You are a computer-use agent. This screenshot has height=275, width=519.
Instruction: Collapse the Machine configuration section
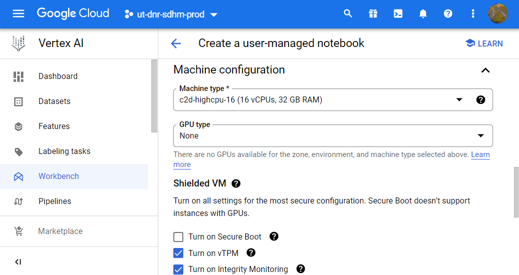tap(485, 70)
